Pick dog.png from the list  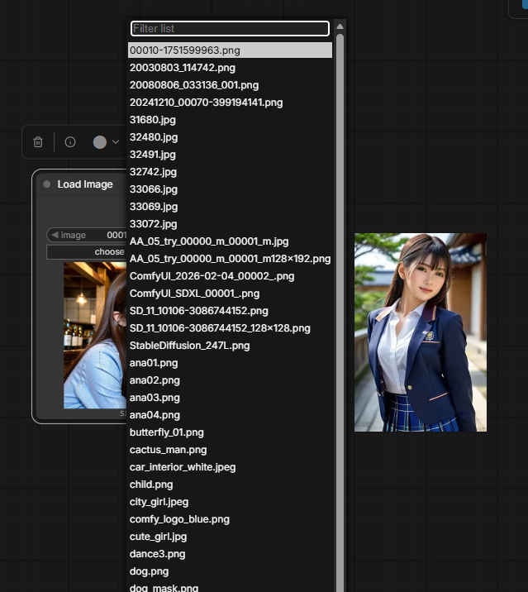pos(230,571)
